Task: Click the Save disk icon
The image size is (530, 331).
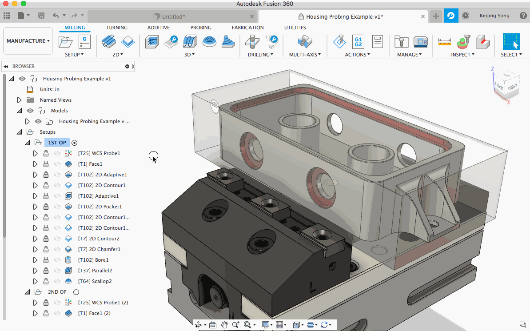Action: (41, 16)
